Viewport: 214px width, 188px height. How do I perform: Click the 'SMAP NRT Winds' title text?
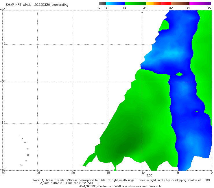coord(19,5)
